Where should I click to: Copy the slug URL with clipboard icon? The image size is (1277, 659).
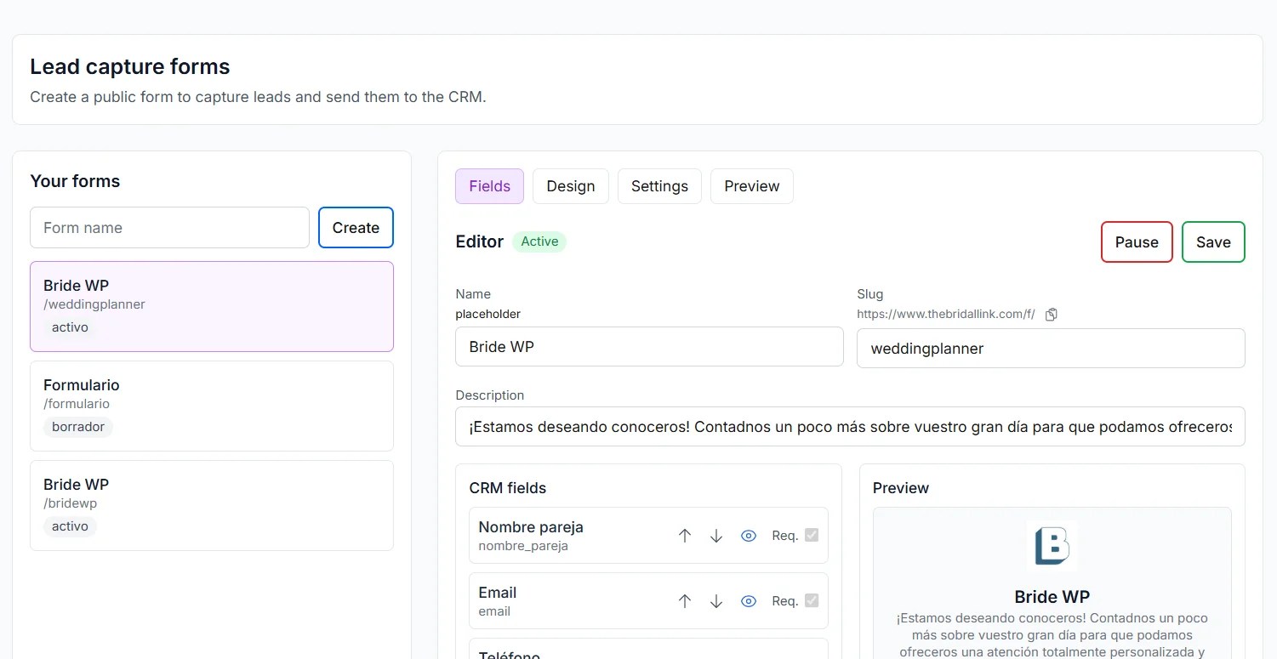[1051, 315]
